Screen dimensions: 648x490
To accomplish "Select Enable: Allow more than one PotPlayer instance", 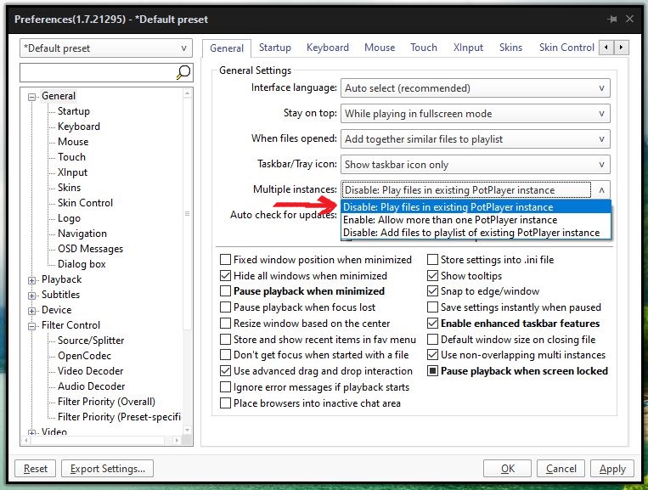I will point(476,220).
